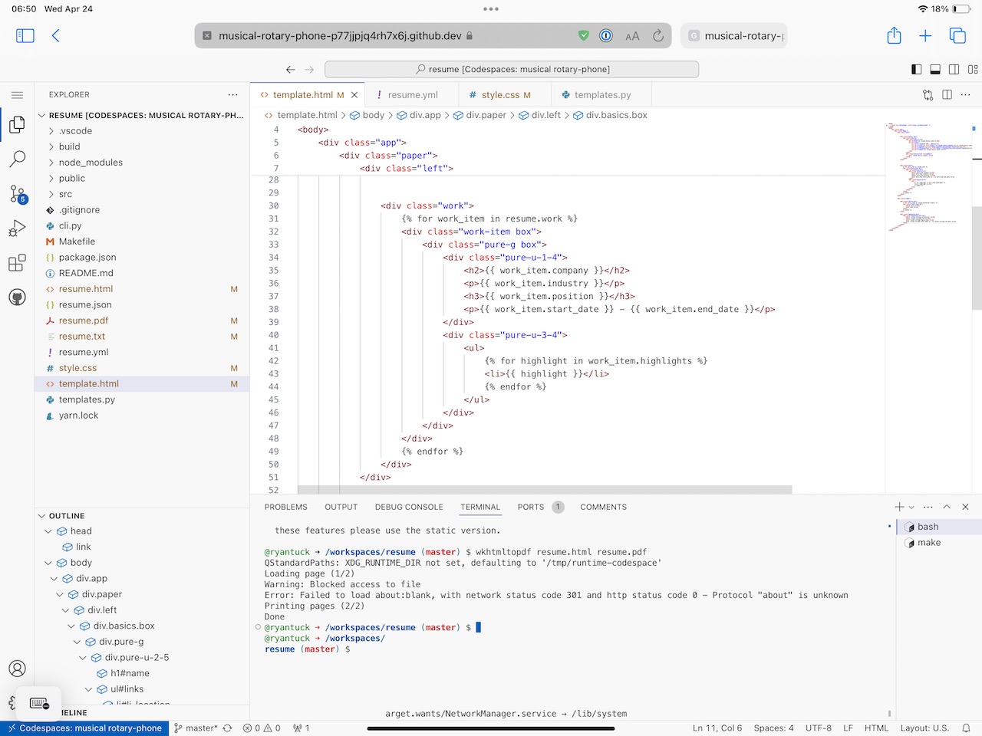Viewport: 982px width, 736px height.
Task: Open resume.yml in the explorer
Action: (84, 352)
